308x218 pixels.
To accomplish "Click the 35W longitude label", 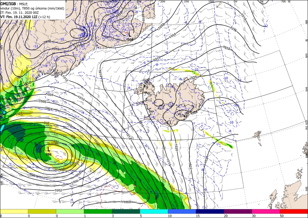I will point(90,2).
